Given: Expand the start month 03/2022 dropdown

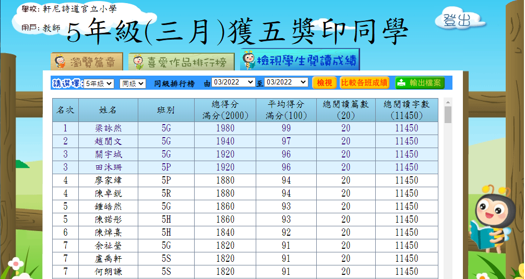Looking at the screenshot, I should (x=233, y=82).
